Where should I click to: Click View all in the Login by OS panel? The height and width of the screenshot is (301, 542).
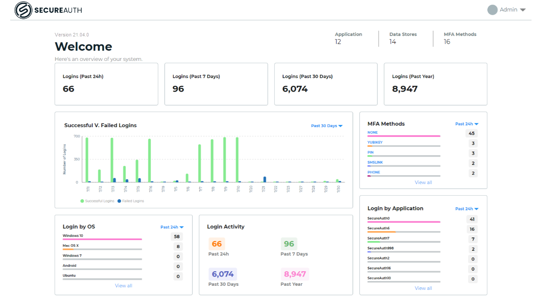pyautogui.click(x=123, y=285)
